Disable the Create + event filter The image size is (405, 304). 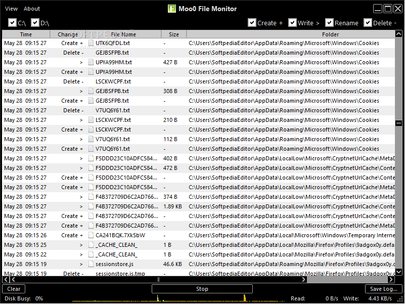251,23
